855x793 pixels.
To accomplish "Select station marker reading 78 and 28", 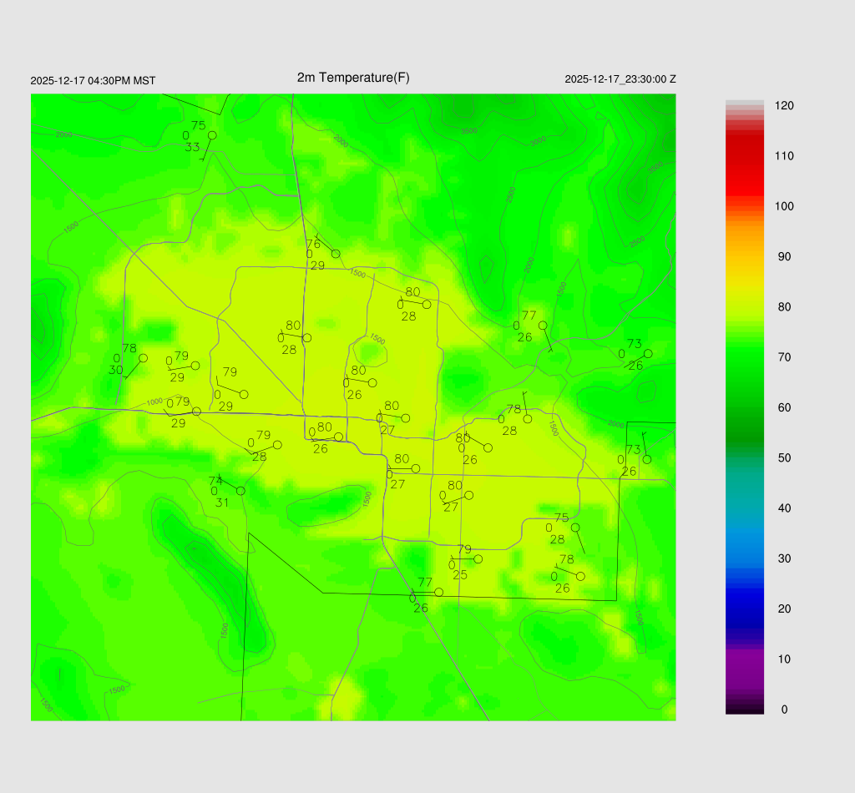I will coord(527,419).
